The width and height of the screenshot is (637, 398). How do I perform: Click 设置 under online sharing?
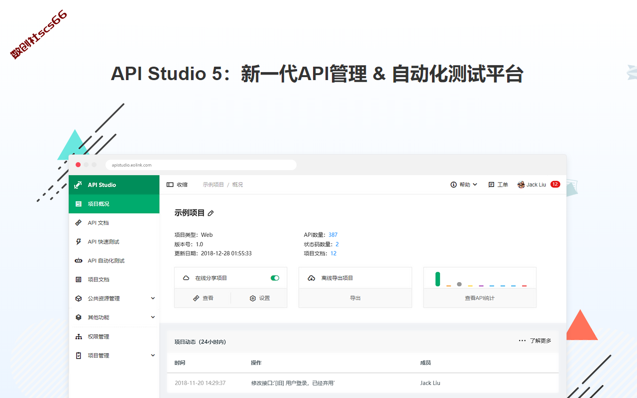[x=259, y=298]
